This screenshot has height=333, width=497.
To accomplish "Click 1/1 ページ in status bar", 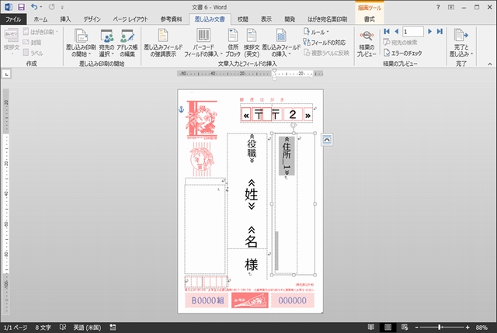I will pyautogui.click(x=16, y=328).
